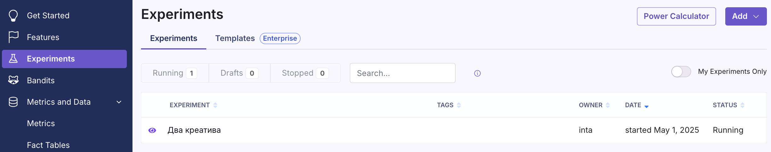The image size is (771, 152).
Task: Show the Stopped experiments filter
Action: tap(305, 73)
